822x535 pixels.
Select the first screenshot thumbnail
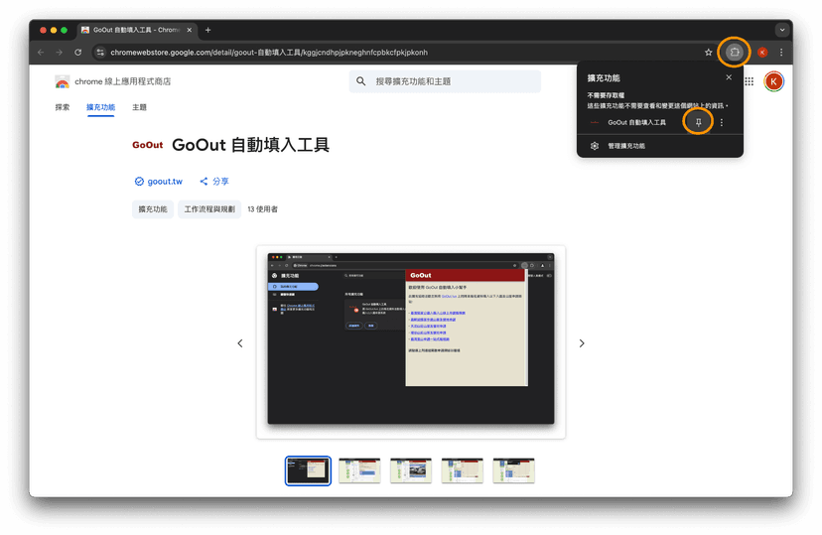coord(308,470)
